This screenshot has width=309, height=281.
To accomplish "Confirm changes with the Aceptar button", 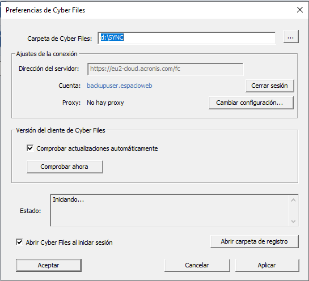I will coord(49,265).
